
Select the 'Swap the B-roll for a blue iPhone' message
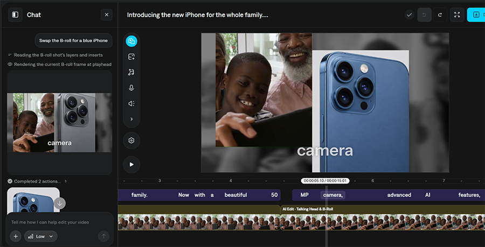click(74, 40)
